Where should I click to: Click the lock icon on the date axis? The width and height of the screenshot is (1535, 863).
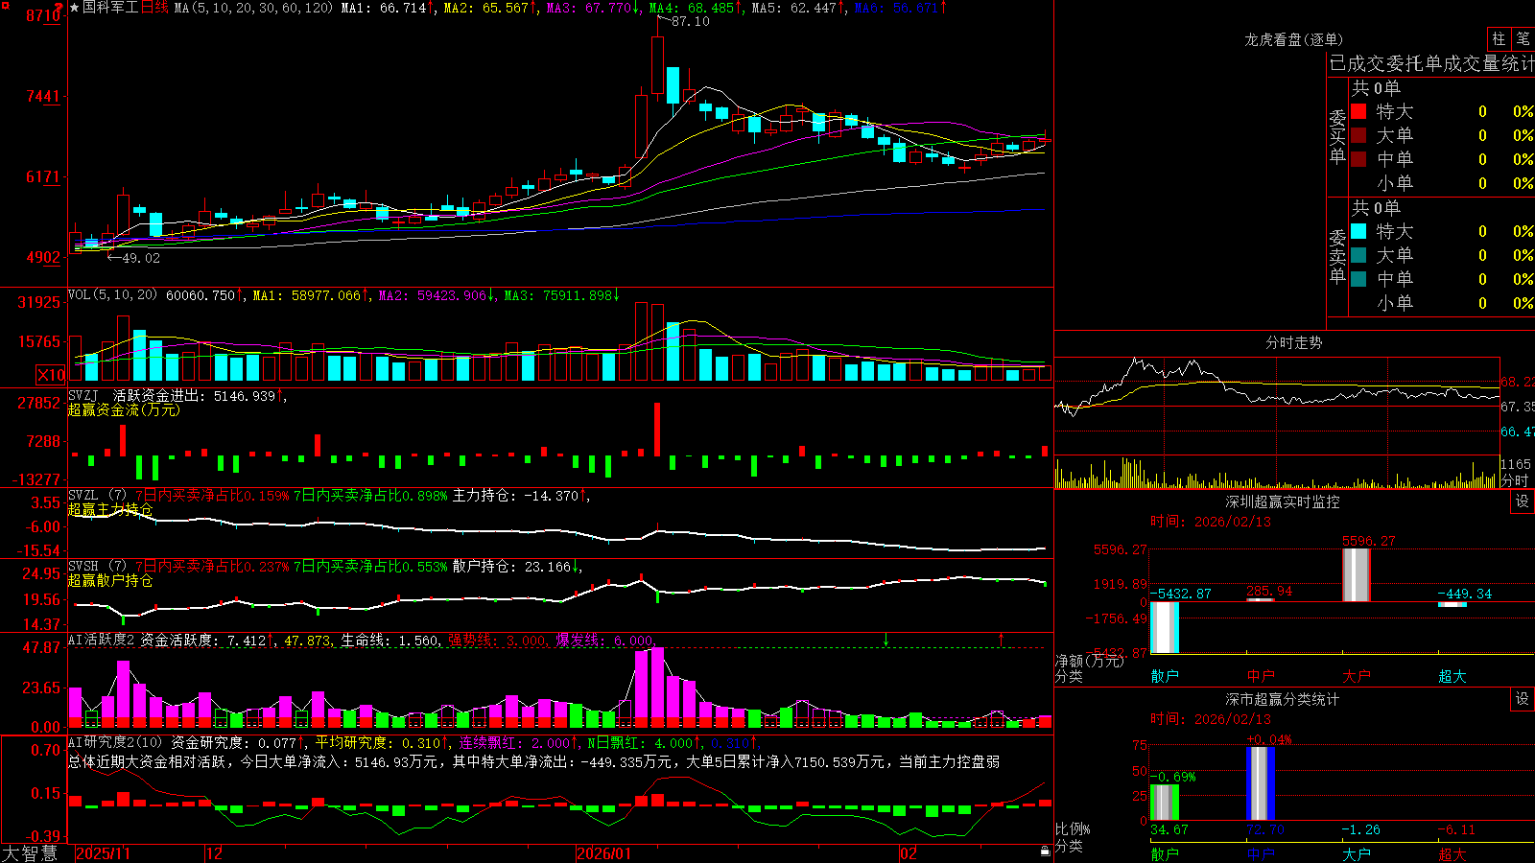(1045, 851)
